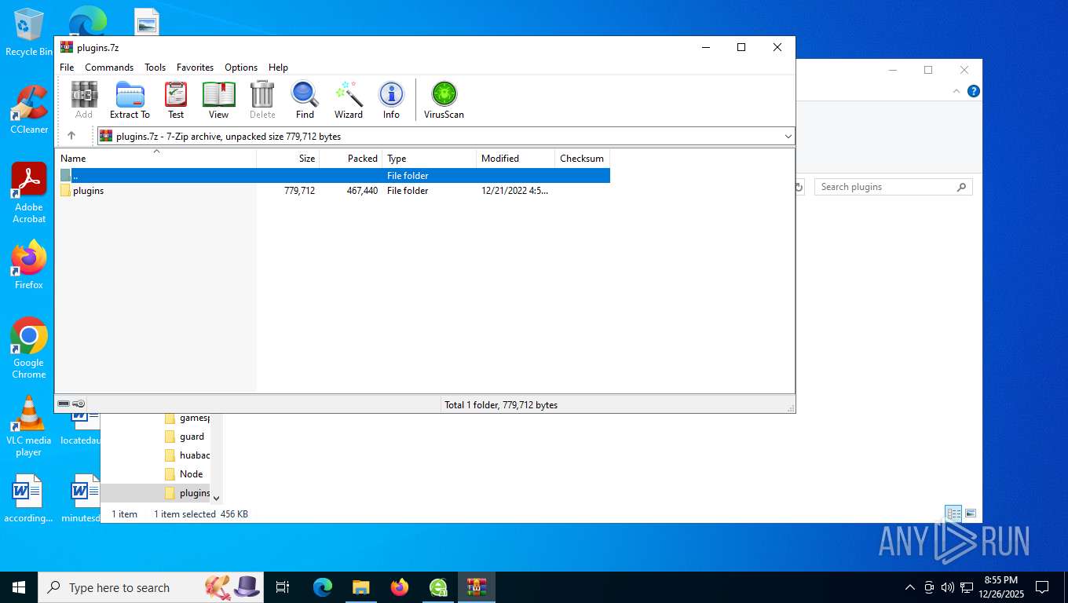Click the Explorer help question mark icon
The height and width of the screenshot is (603, 1068).
point(974,91)
